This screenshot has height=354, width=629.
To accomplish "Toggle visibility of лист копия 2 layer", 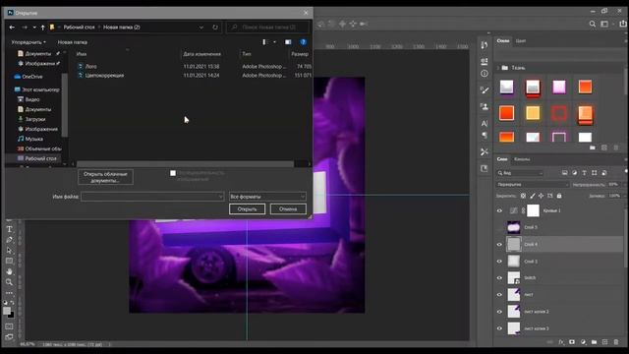I will click(499, 312).
